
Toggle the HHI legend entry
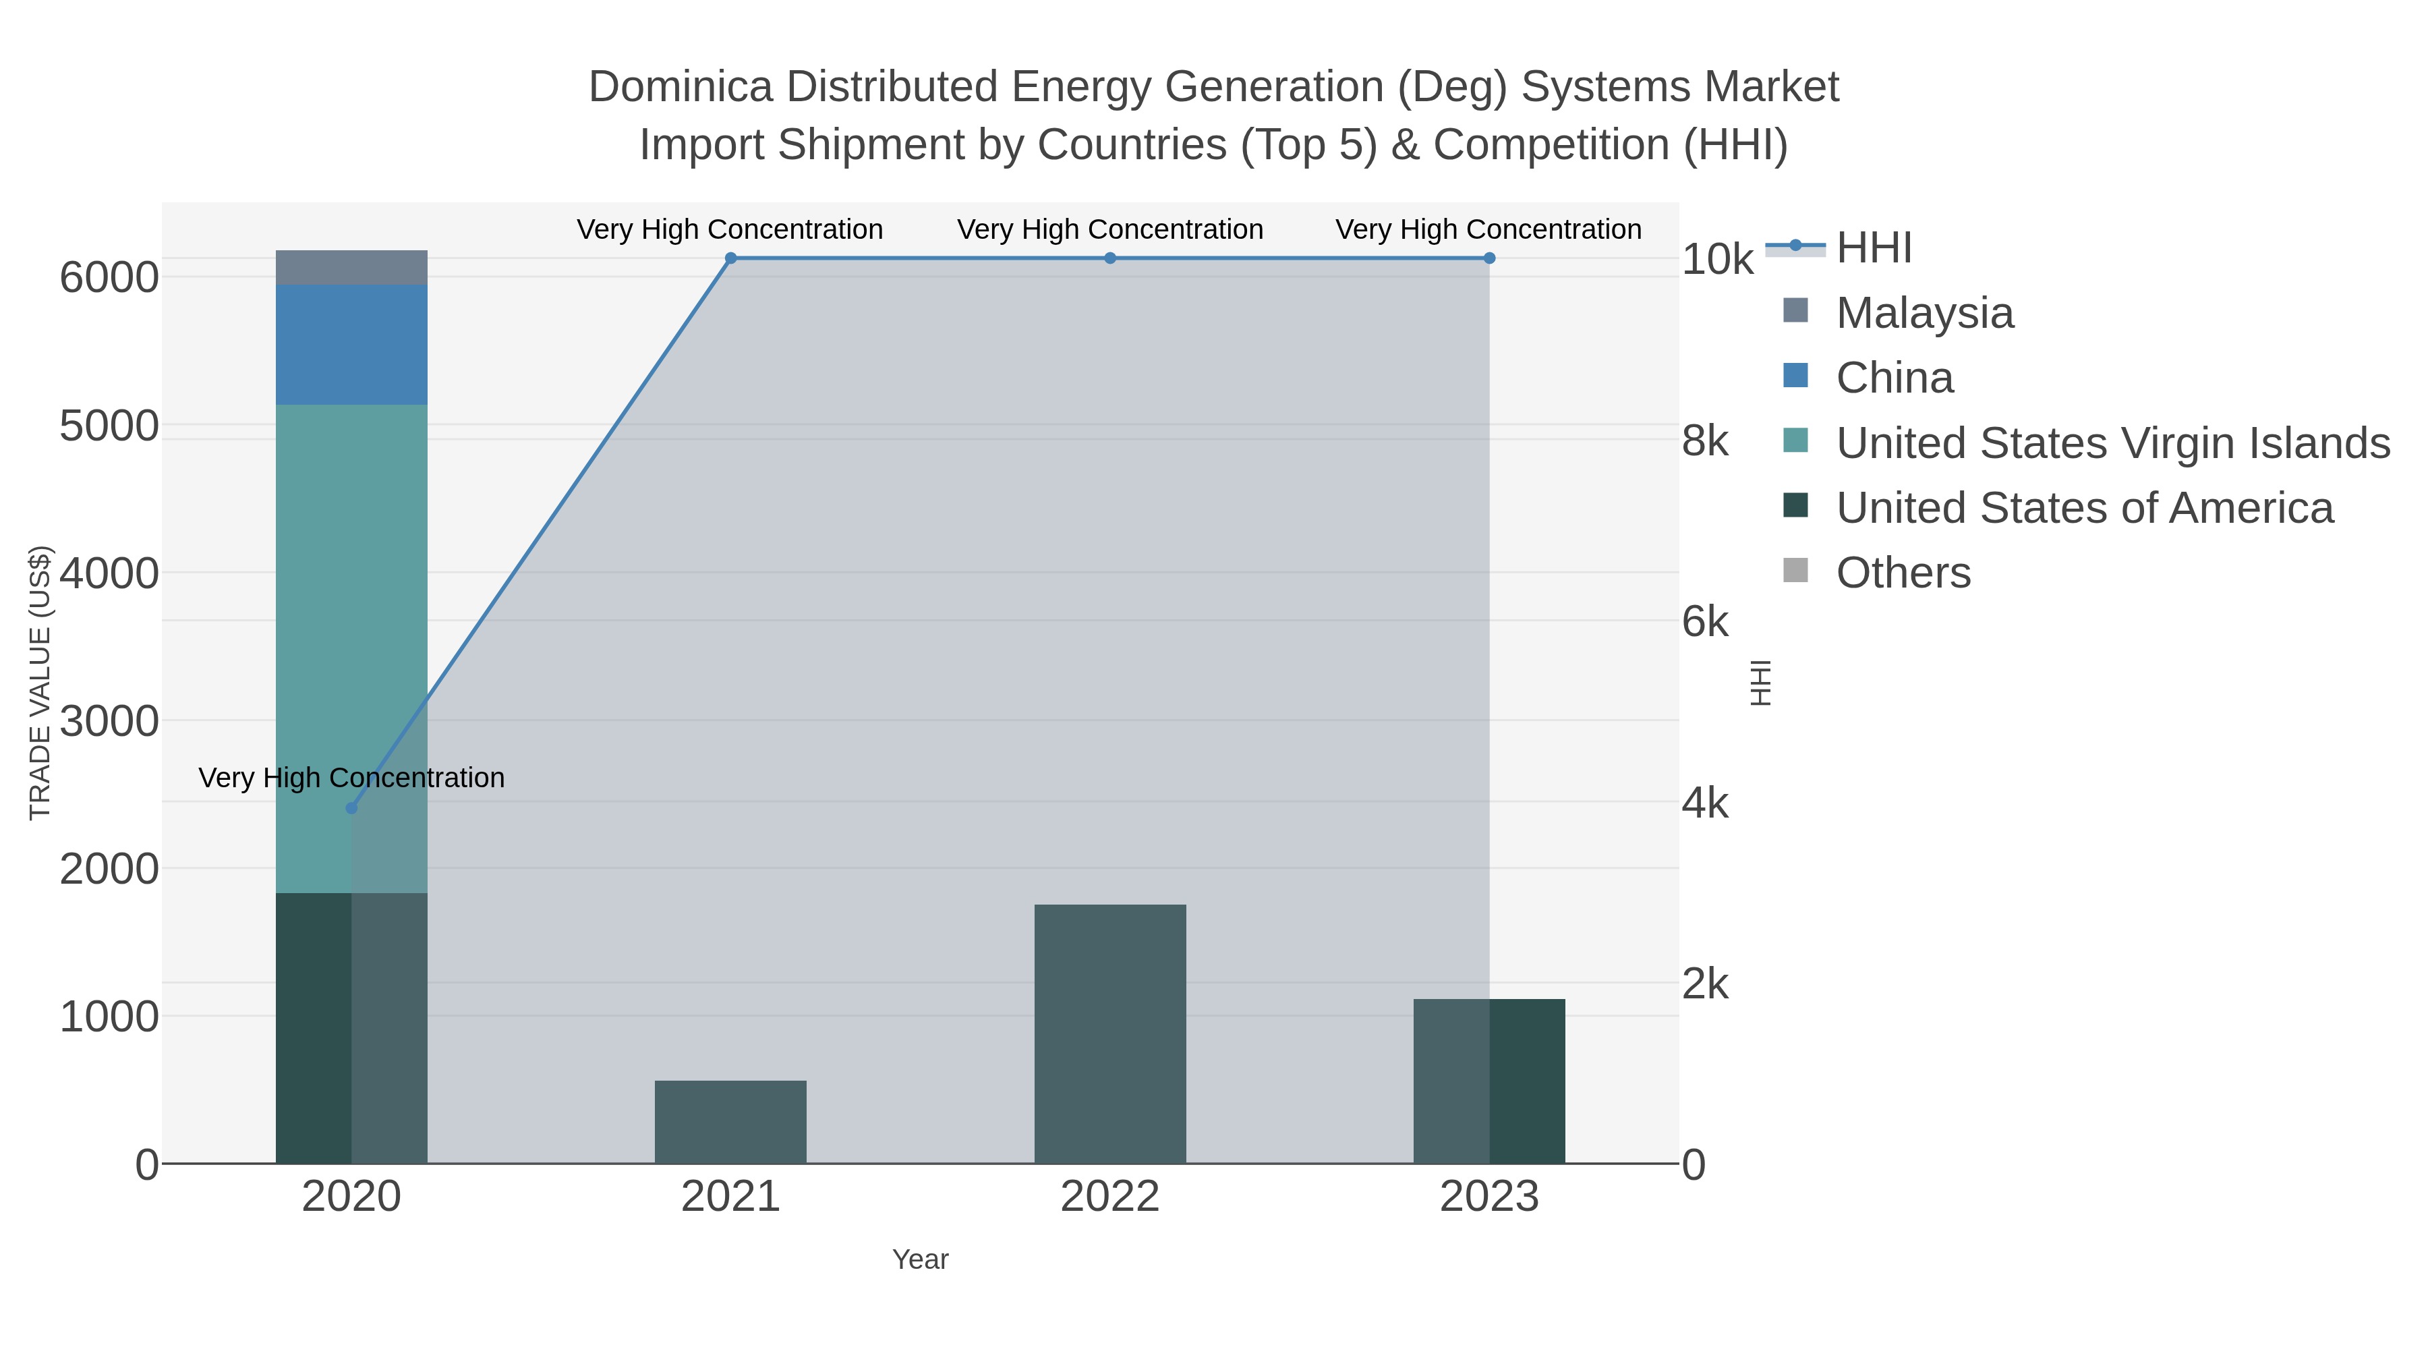pos(1839,248)
